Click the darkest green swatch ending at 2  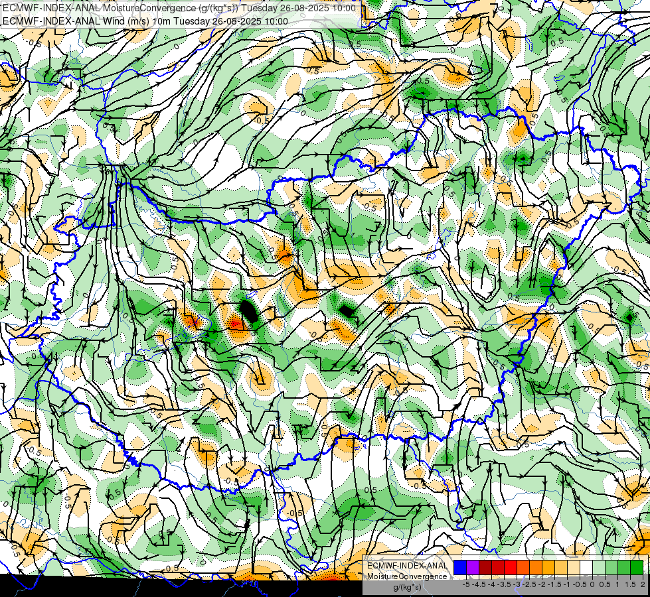[637, 567]
